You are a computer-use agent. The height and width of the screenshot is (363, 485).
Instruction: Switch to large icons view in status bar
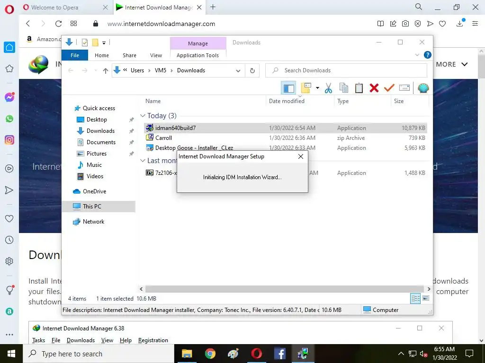coord(426,298)
